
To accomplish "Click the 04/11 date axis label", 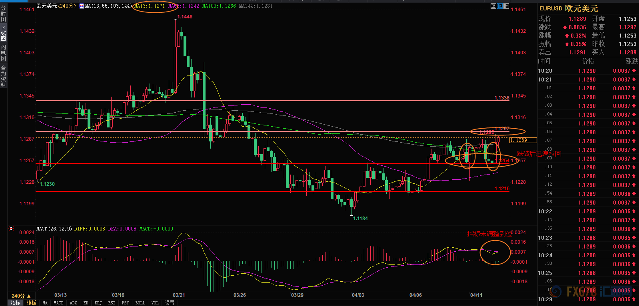I will pyautogui.click(x=476, y=295).
